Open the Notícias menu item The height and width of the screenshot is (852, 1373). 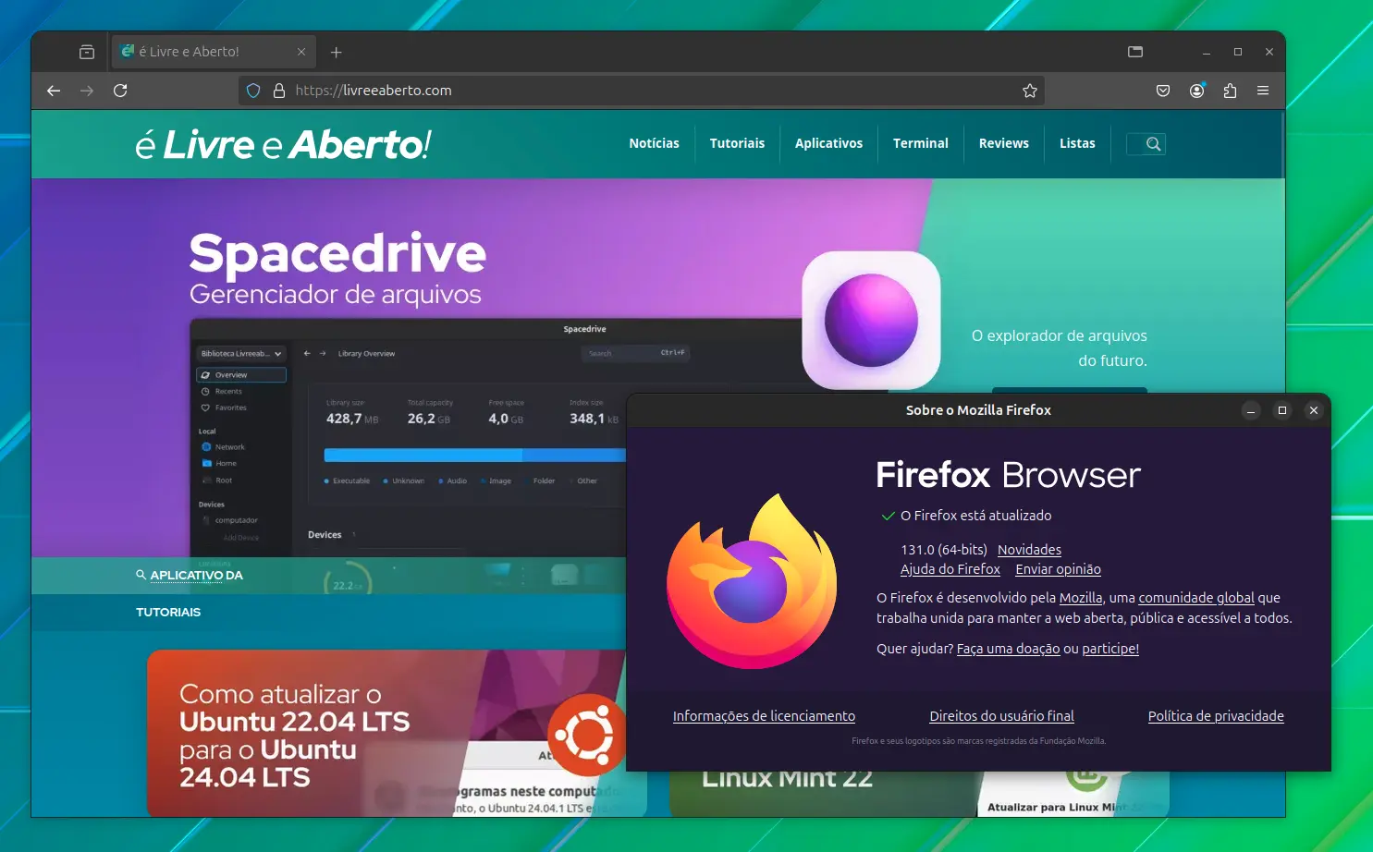click(x=654, y=143)
